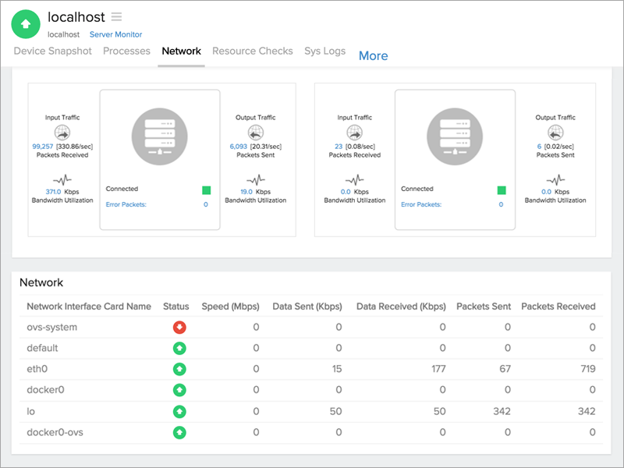Click the 99,257 packets received value

42,146
